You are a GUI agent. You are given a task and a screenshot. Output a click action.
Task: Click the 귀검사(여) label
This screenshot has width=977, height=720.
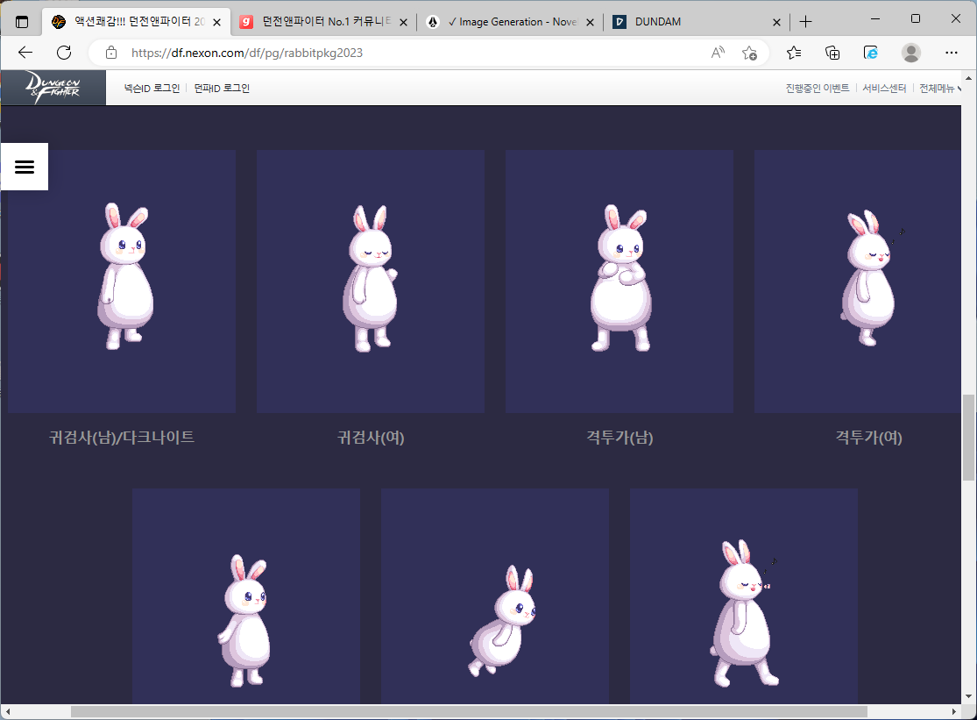pos(371,438)
